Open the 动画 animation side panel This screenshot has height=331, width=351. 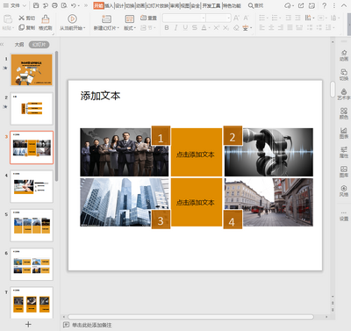pos(344,55)
